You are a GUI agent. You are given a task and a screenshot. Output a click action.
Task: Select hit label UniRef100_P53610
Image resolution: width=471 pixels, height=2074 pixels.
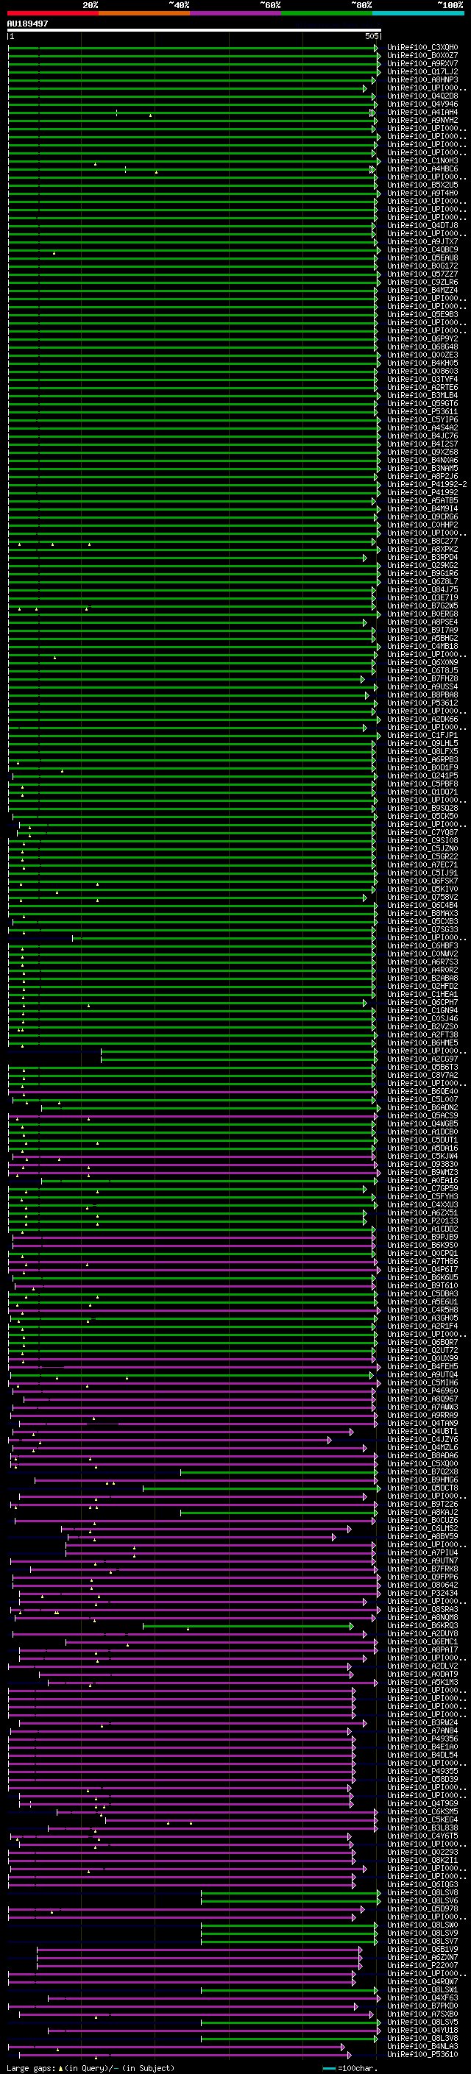pos(422,2054)
